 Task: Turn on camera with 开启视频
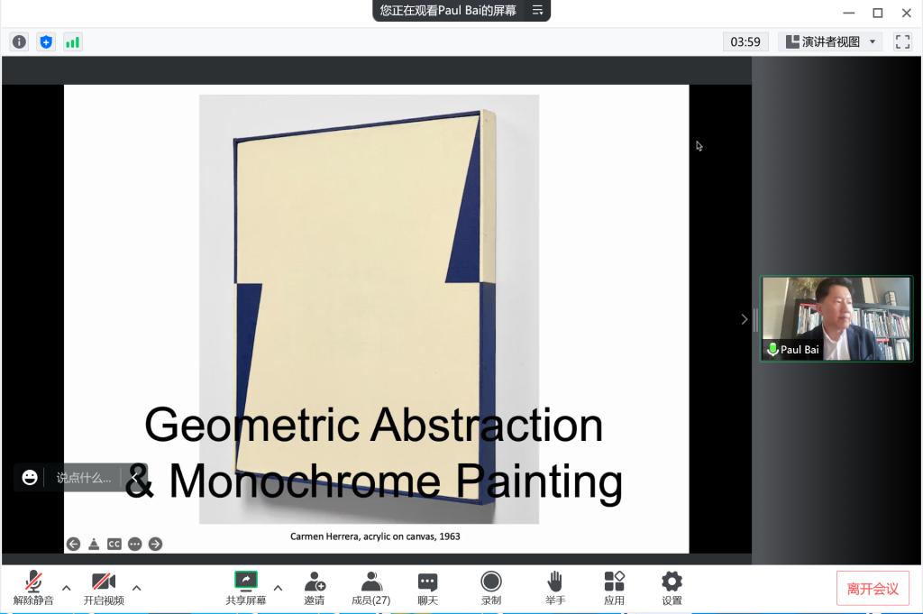[104, 588]
